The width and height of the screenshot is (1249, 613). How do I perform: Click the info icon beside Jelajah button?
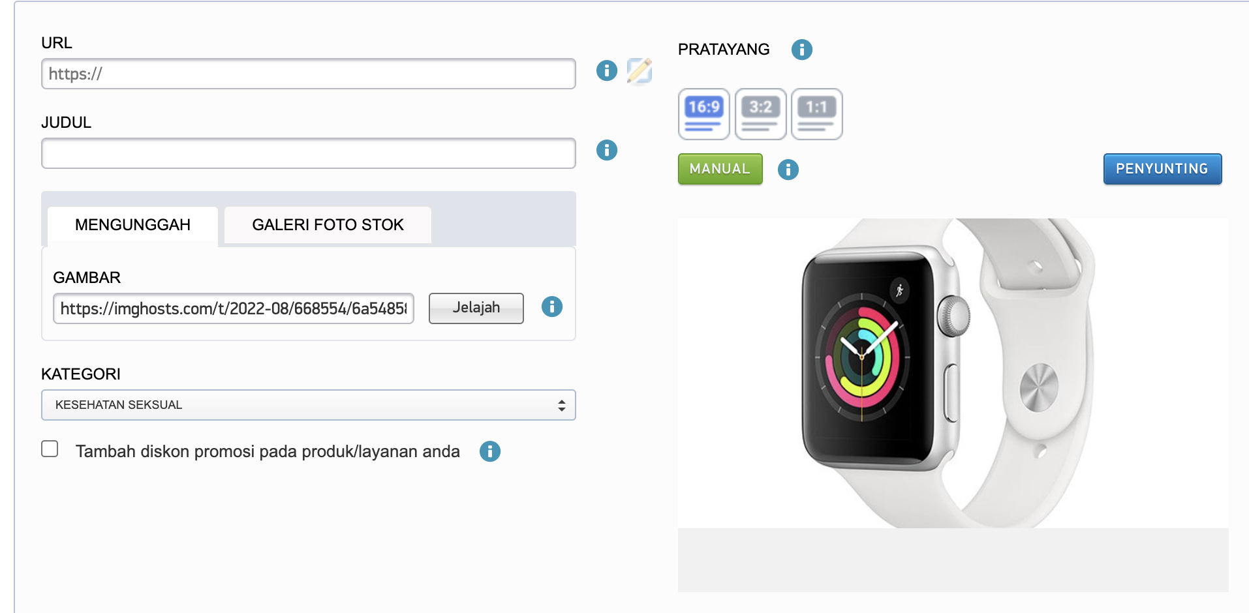pos(551,306)
